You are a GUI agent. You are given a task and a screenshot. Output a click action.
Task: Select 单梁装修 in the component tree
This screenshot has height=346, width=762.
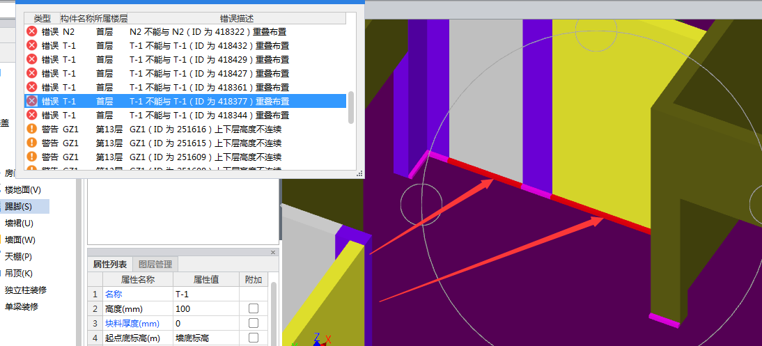pyautogui.click(x=22, y=306)
